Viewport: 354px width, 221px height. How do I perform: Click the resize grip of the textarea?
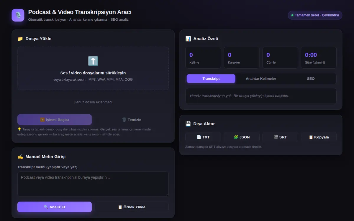coord(167,194)
